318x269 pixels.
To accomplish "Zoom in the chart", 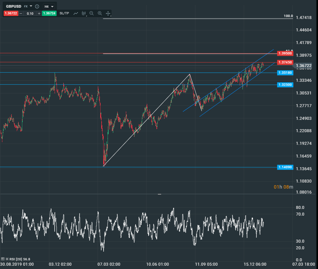I will 100,13.
